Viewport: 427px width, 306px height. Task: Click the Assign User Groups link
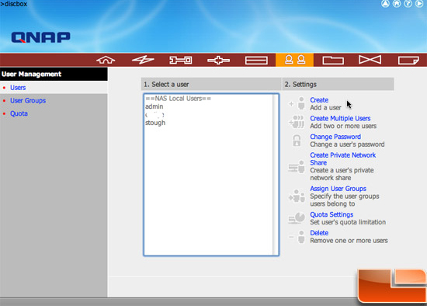338,189
